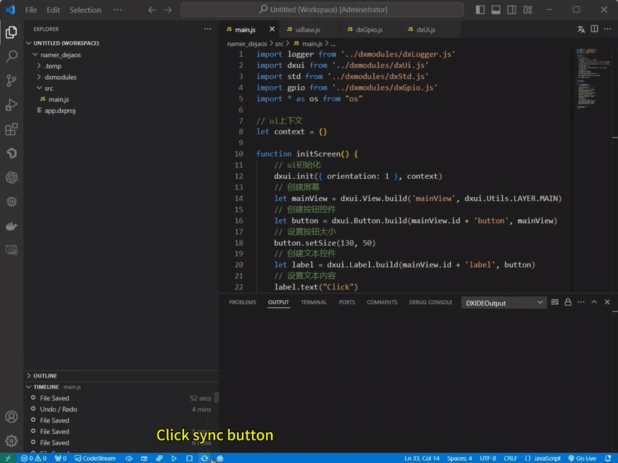Go back with the navigation arrow
The width and height of the screenshot is (618, 463).
pyautogui.click(x=152, y=10)
